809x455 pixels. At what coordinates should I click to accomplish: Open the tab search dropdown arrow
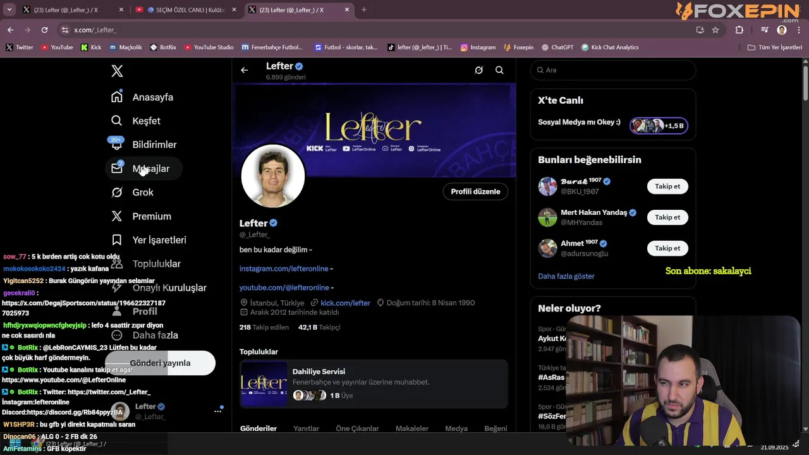[9, 9]
